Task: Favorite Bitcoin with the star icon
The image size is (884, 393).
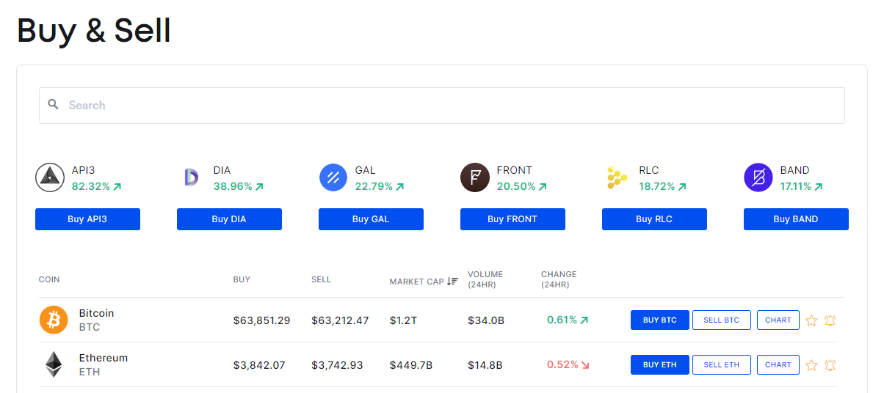Action: (811, 320)
